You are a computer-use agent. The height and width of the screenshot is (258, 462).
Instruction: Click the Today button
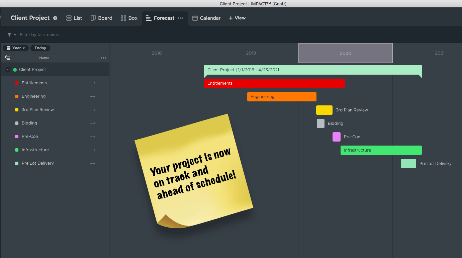tap(40, 48)
